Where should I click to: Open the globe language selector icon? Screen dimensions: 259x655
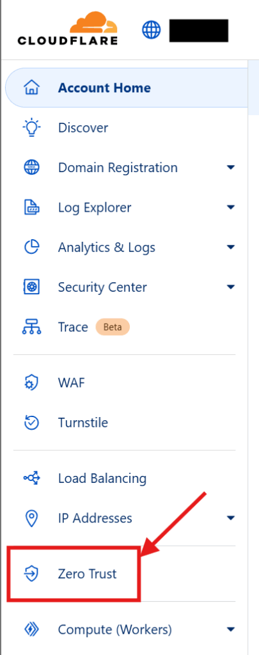151,30
